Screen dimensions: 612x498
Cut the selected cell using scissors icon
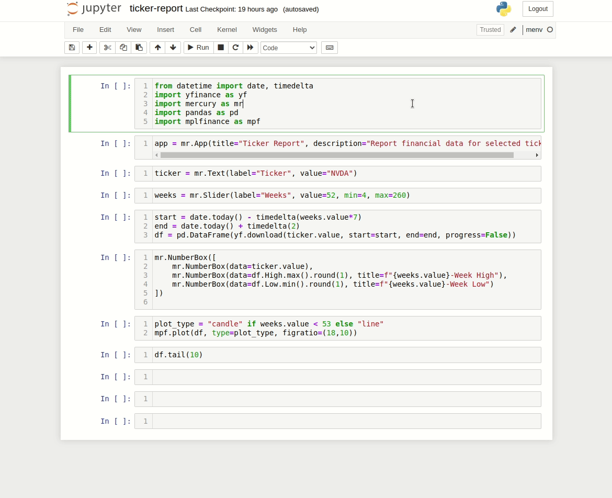107,47
